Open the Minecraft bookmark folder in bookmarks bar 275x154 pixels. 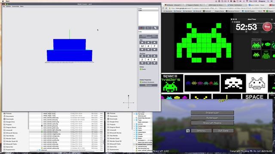197,11
